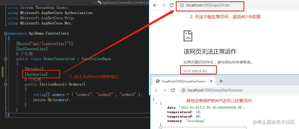299x129 pixels.
Task: Go forward in the api/Order browser window
Action: tap(163, 5)
